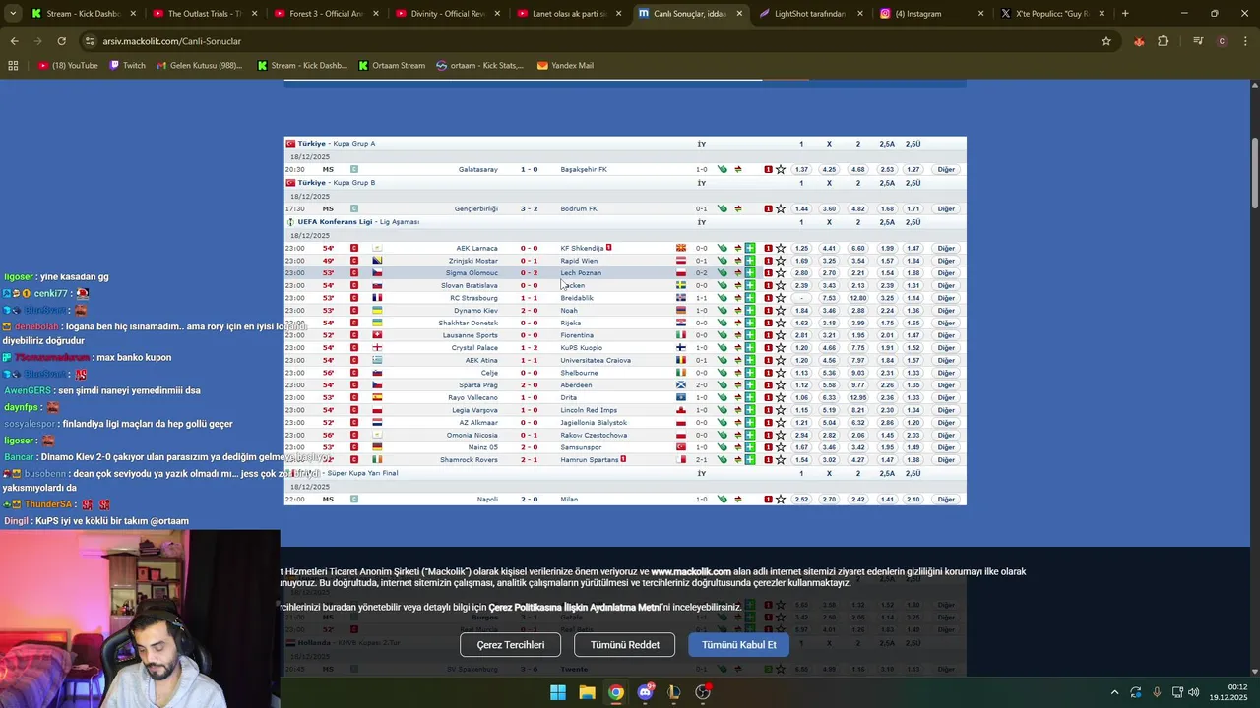This screenshot has height=708, width=1260.
Task: Go back with the browser back arrow
Action: (x=14, y=41)
